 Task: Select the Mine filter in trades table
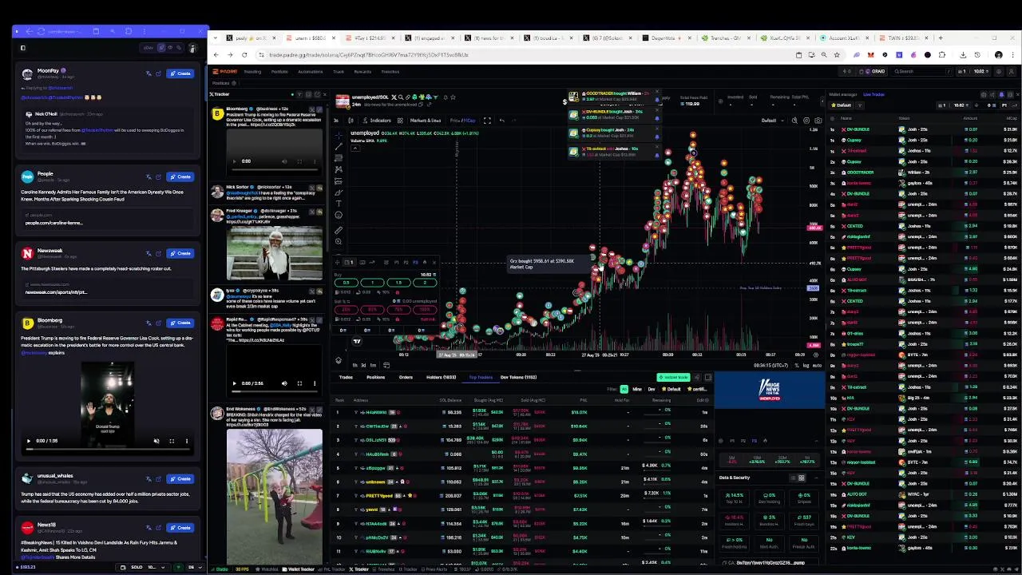(637, 390)
